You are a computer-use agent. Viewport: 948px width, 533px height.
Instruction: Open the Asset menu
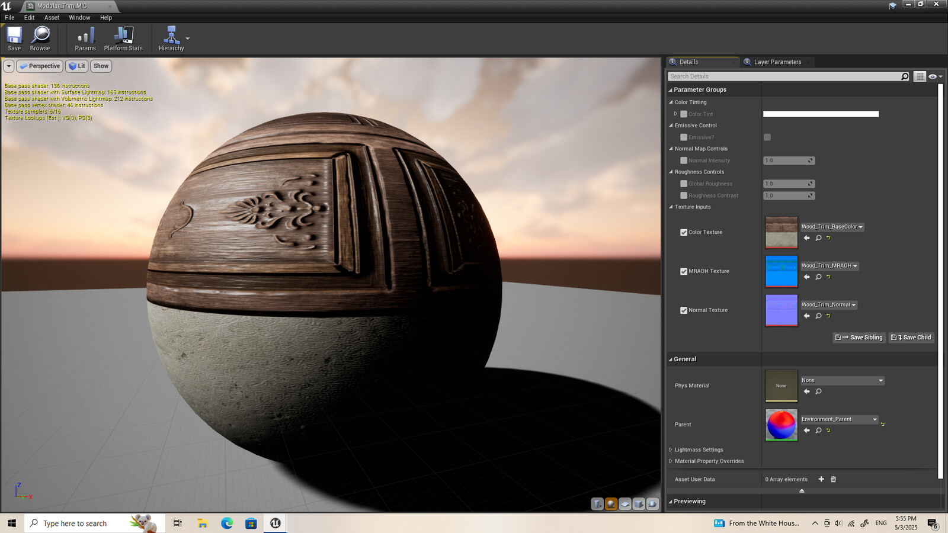(52, 18)
